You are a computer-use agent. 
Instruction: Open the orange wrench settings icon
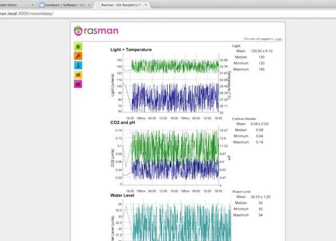click(x=78, y=56)
